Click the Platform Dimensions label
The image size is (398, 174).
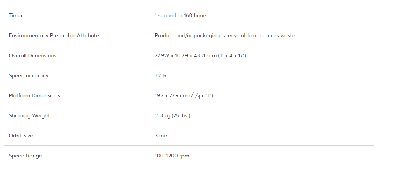[x=34, y=95]
